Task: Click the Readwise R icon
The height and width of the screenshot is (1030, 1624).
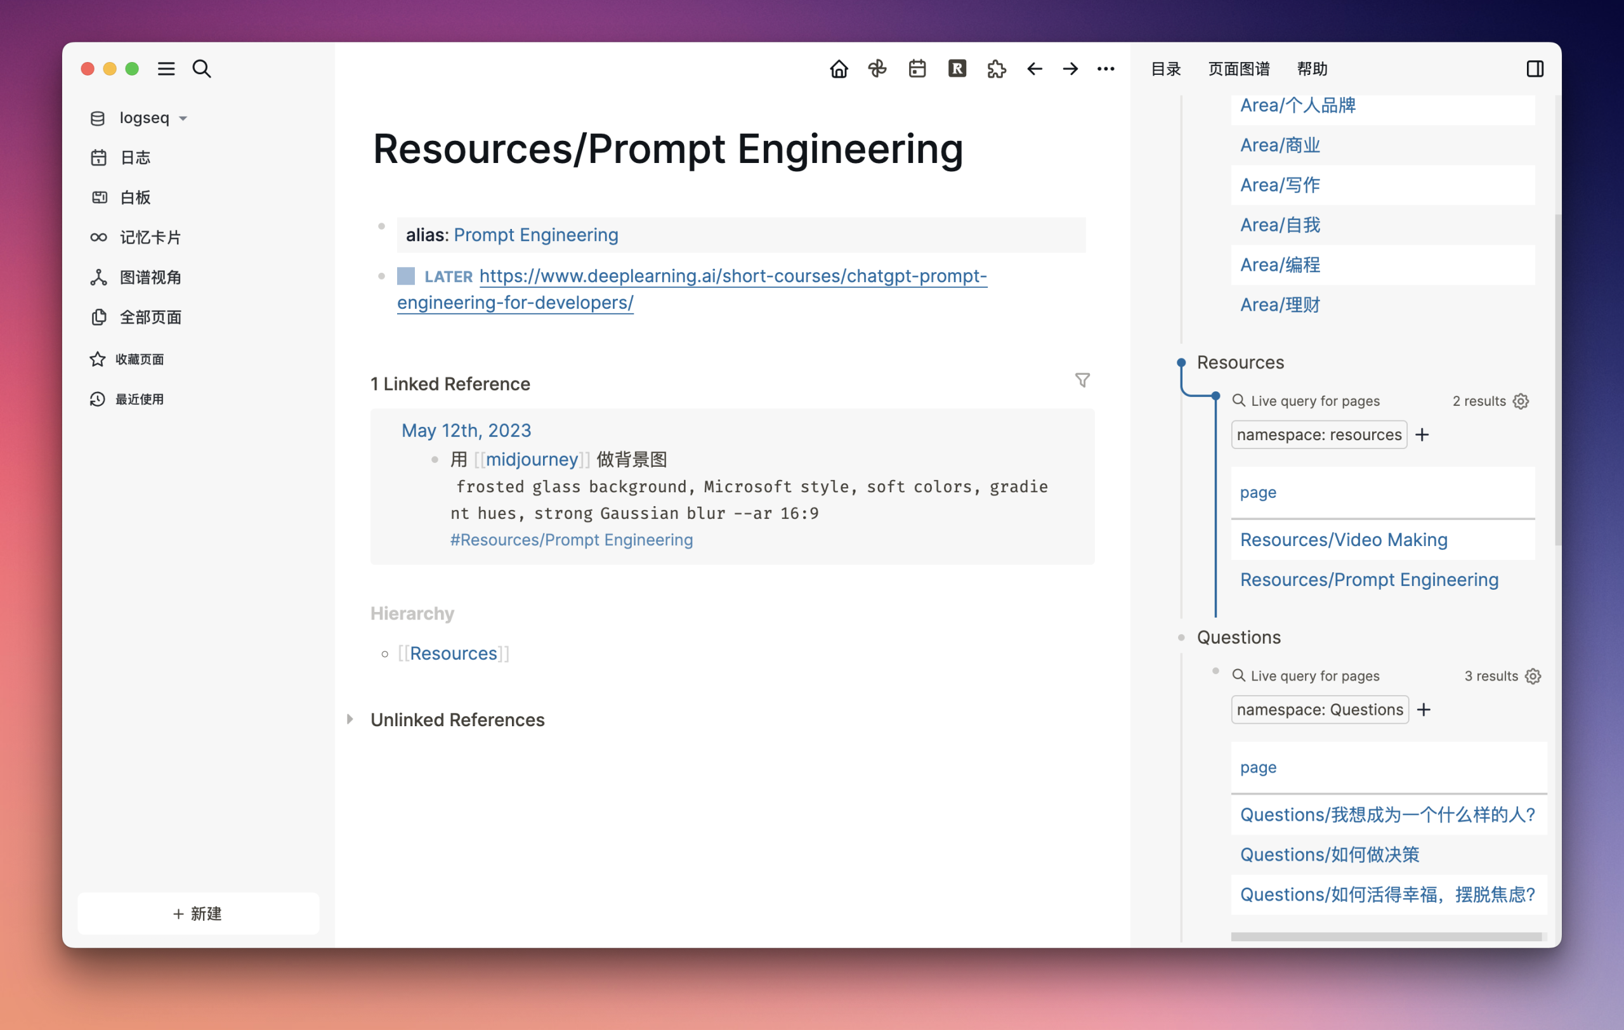Action: tap(957, 68)
